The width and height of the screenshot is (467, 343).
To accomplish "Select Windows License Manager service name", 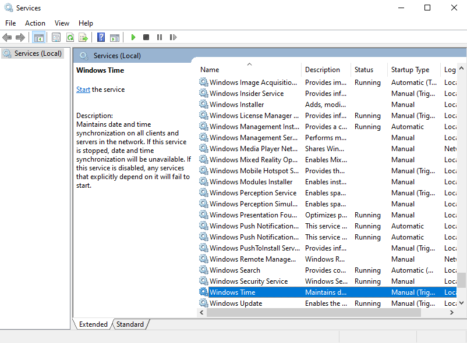I will click(x=254, y=116).
